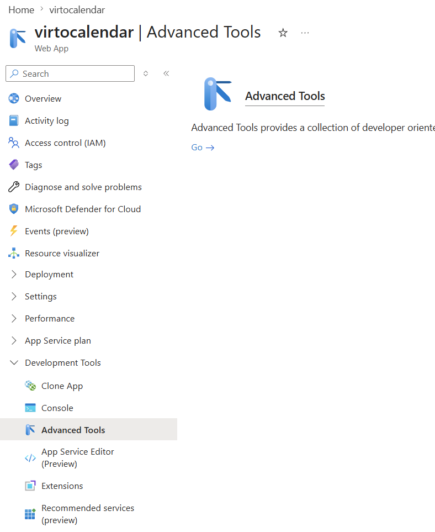Click the search magnifier icon
435x532 pixels.
(14, 73)
